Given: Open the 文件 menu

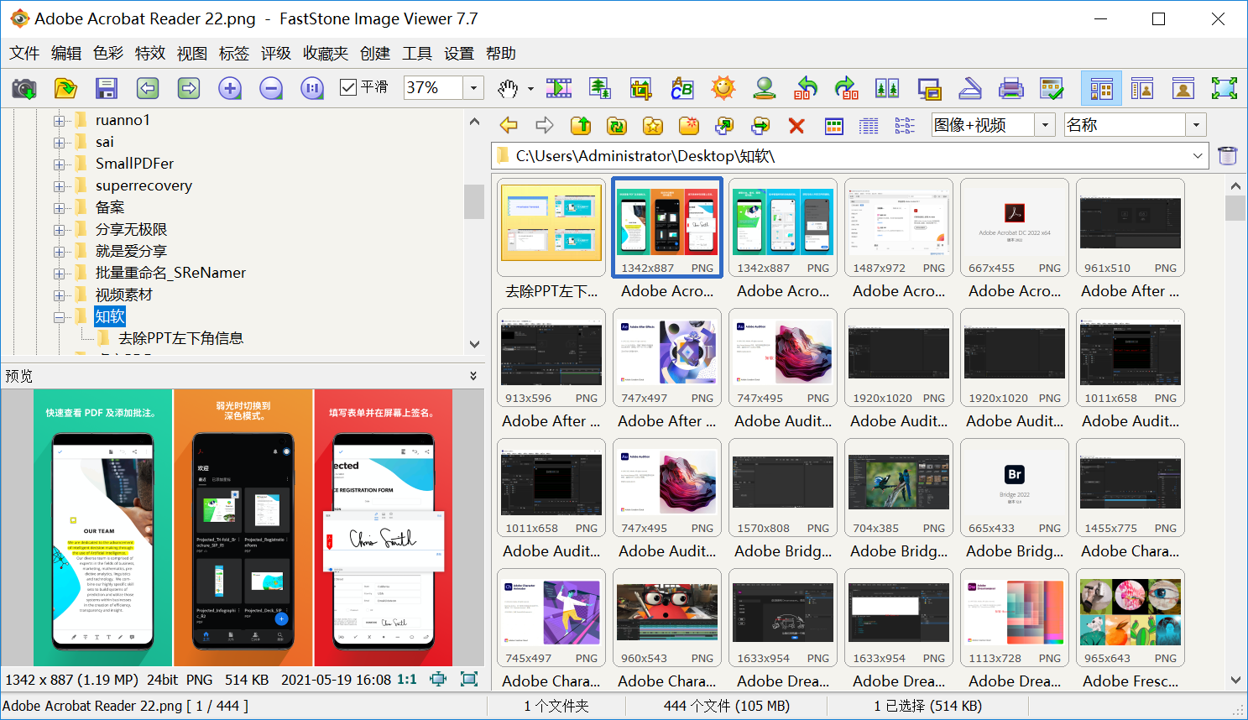Looking at the screenshot, I should tap(24, 54).
